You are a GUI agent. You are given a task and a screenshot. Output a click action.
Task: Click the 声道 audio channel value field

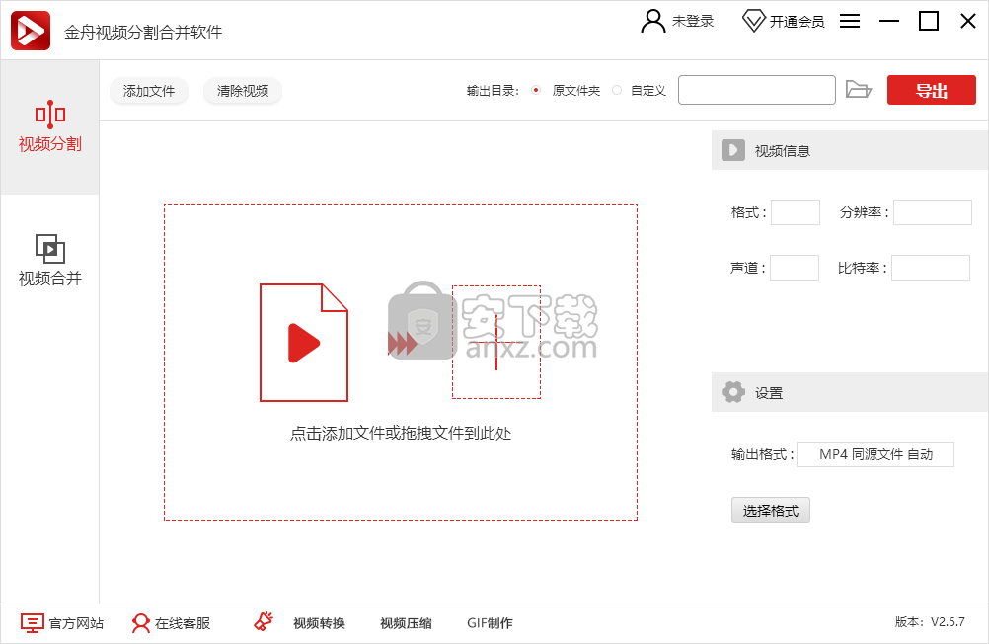tap(795, 268)
